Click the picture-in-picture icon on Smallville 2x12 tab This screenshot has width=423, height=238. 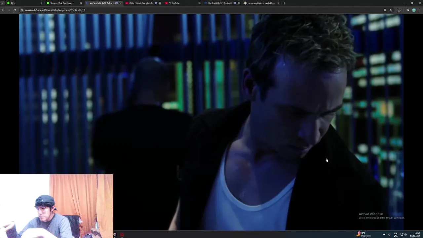pos(116,3)
